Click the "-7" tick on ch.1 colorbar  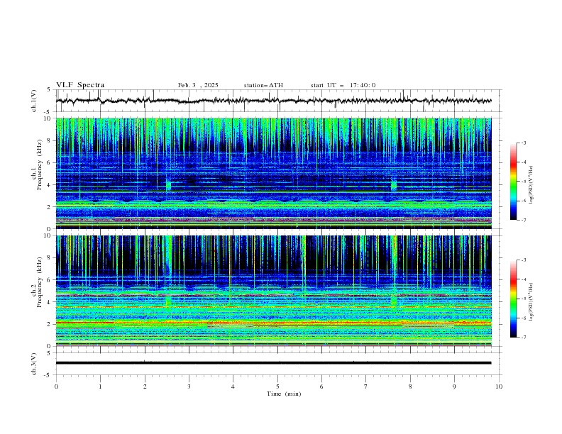[x=523, y=220]
